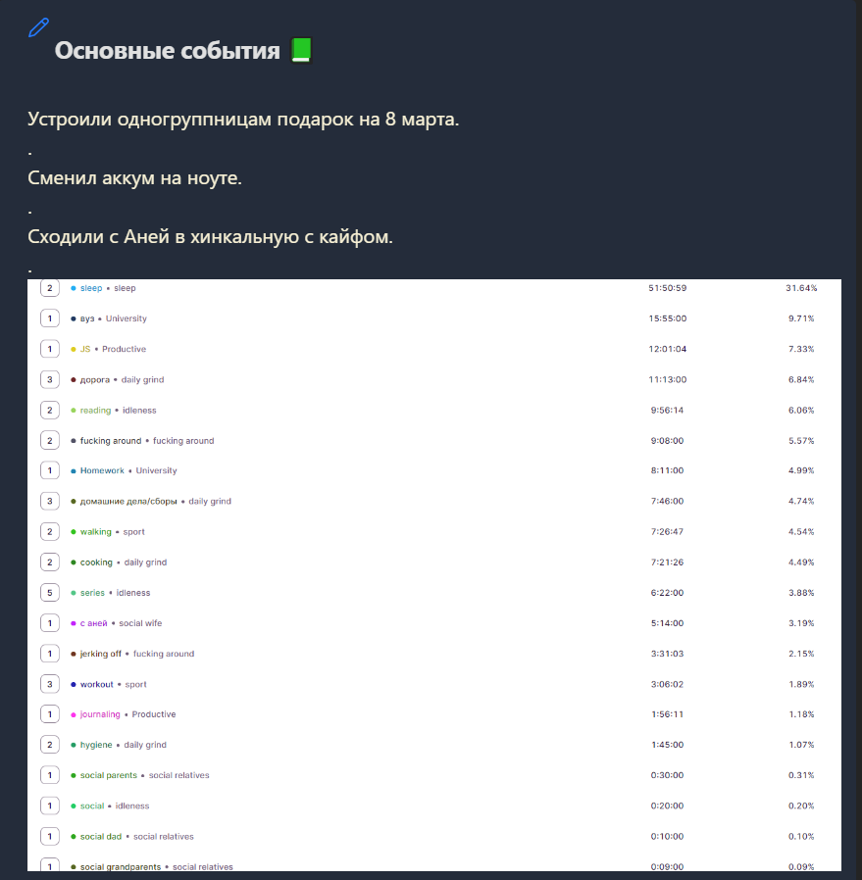
Task: Click the count badge beside workout row
Action: tap(49, 684)
